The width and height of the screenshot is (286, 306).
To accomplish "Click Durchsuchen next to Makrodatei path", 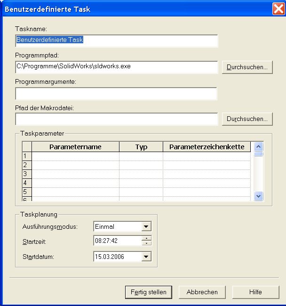I will tap(247, 119).
